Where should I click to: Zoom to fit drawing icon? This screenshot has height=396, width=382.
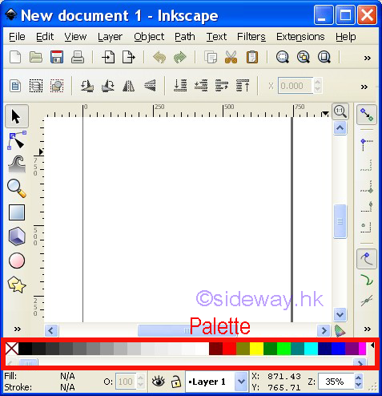(304, 57)
